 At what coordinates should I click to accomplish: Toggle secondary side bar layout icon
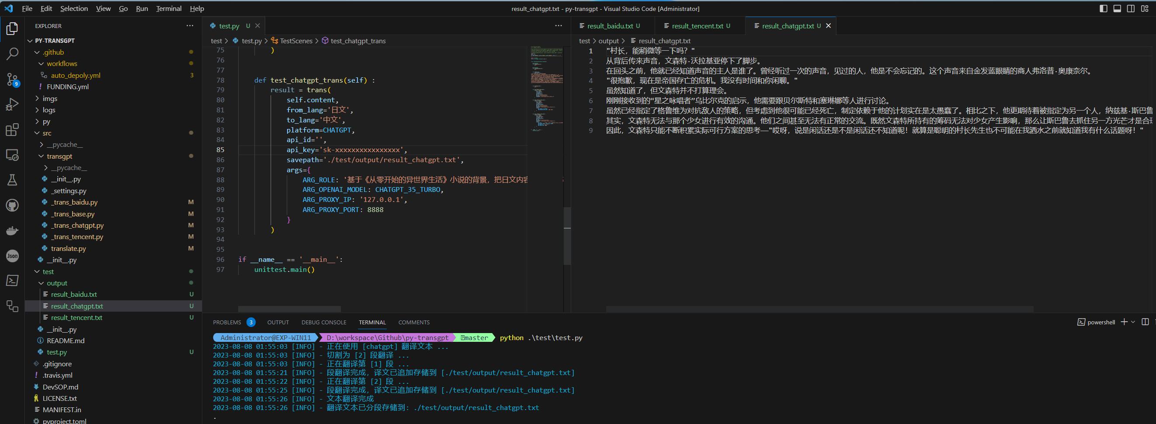pos(1131,9)
